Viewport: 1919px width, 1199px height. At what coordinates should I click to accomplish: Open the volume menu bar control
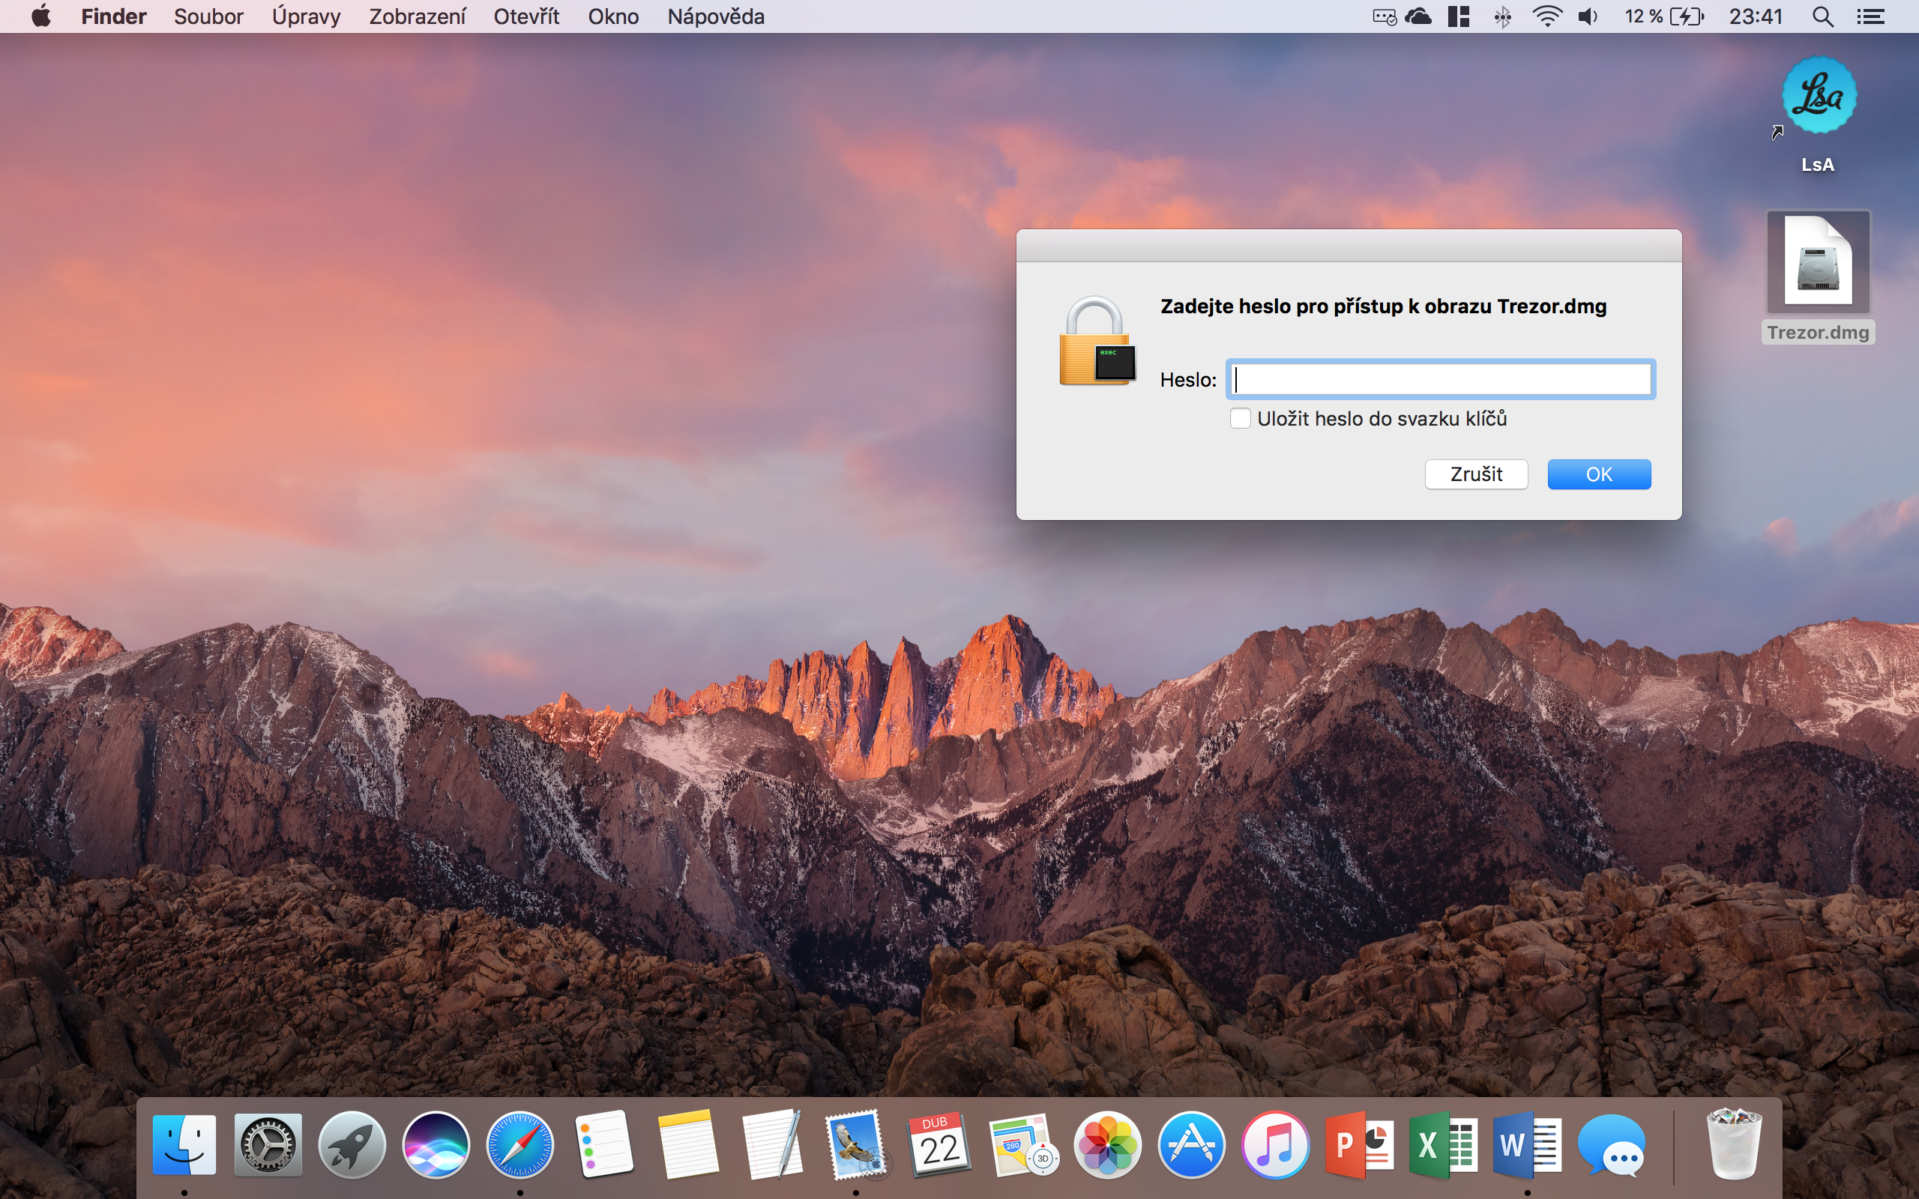coord(1588,16)
